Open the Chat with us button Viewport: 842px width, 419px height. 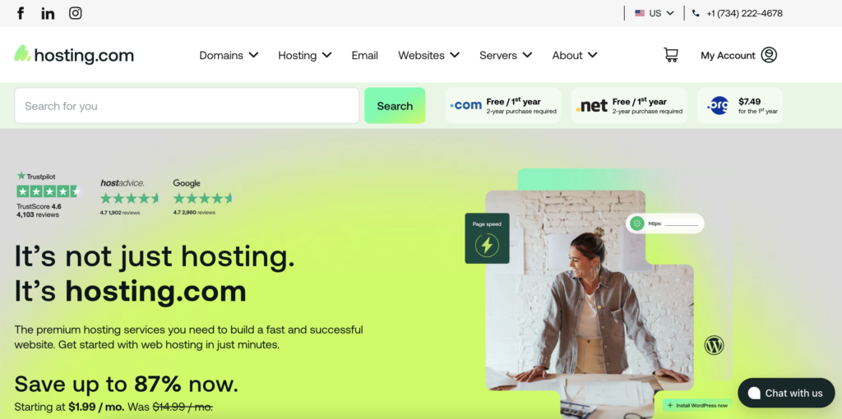click(x=786, y=393)
